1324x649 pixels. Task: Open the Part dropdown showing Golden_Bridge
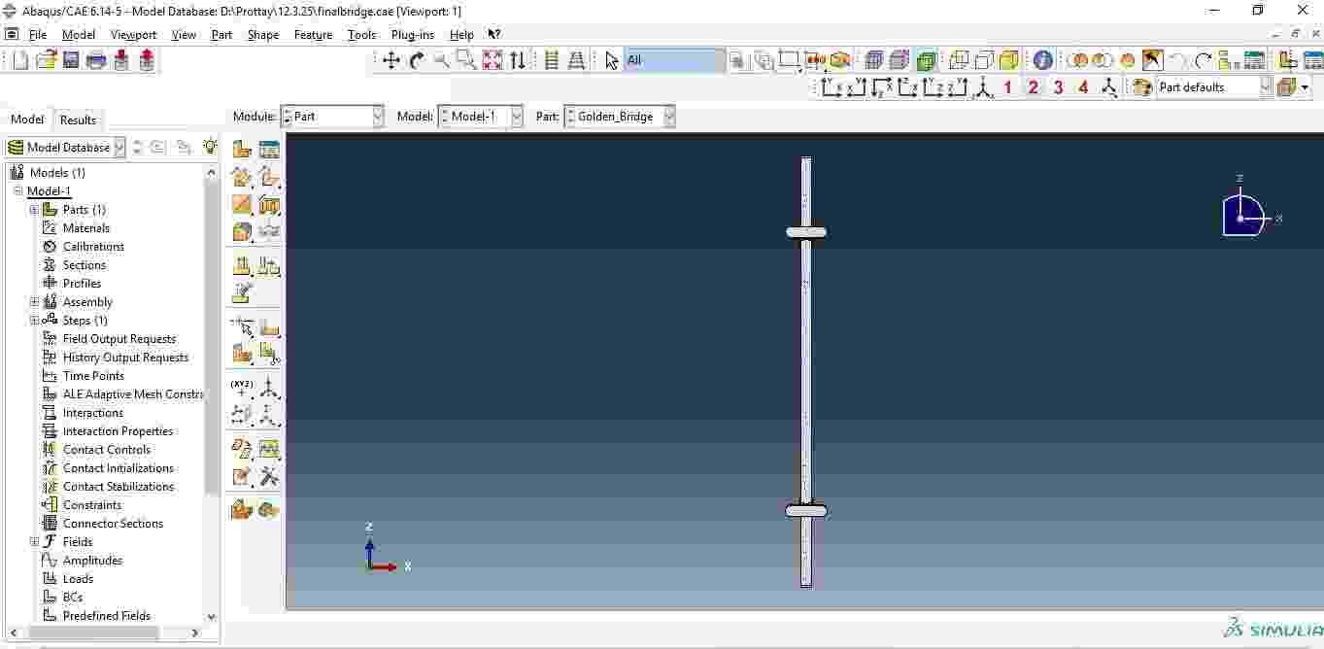tap(620, 117)
